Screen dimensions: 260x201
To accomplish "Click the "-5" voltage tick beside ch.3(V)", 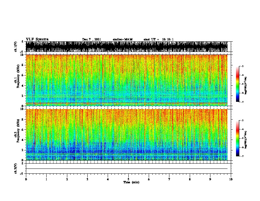I will [x=22, y=174].
